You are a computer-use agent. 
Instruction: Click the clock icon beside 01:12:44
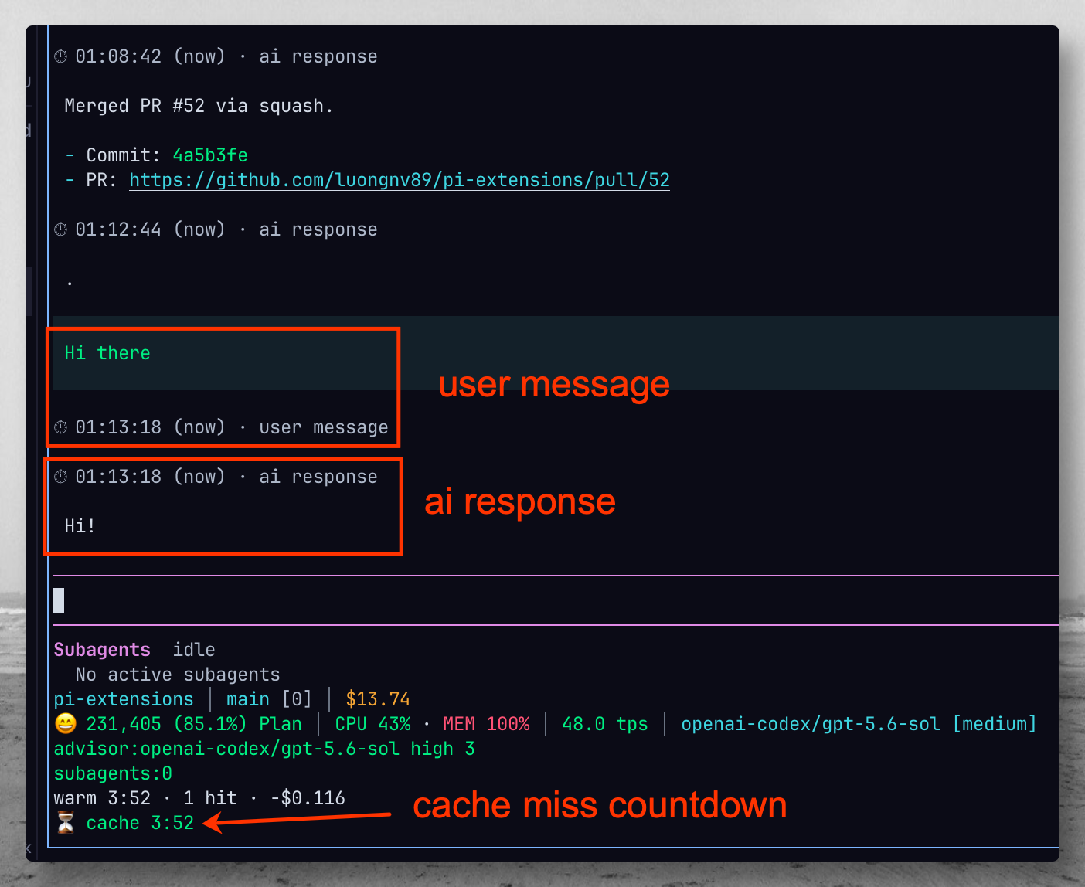(x=61, y=229)
